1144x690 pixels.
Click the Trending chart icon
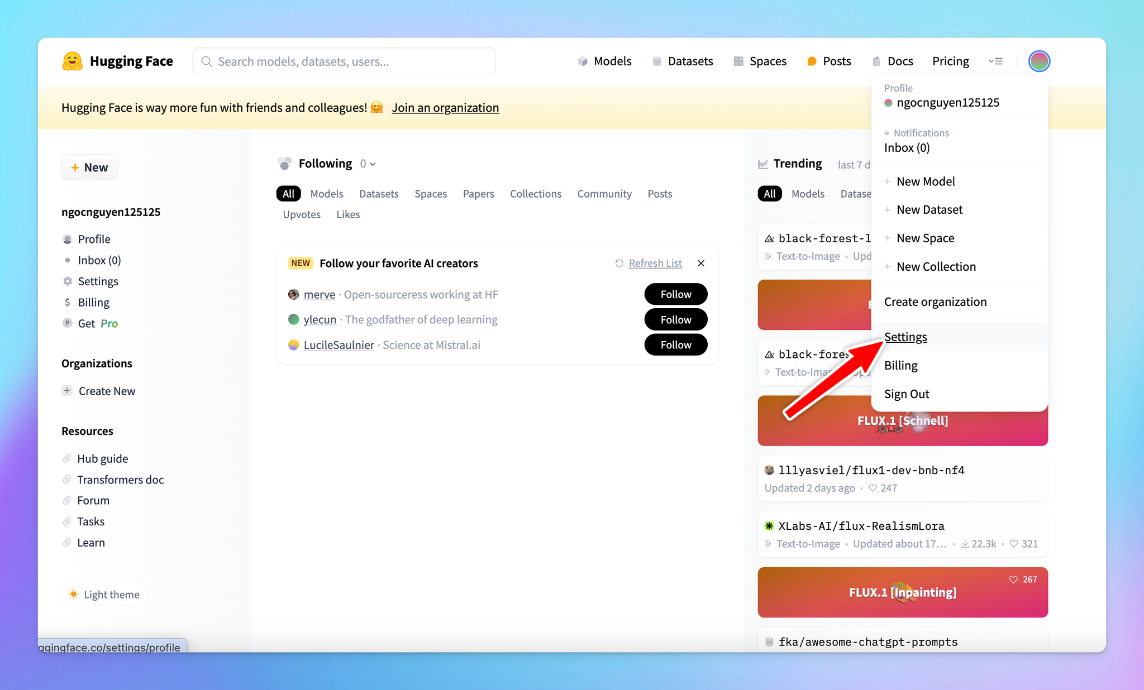click(763, 164)
